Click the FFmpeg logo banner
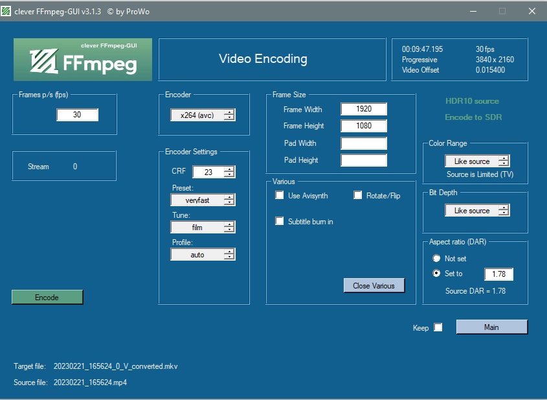This screenshot has width=547, height=400. pyautogui.click(x=83, y=60)
